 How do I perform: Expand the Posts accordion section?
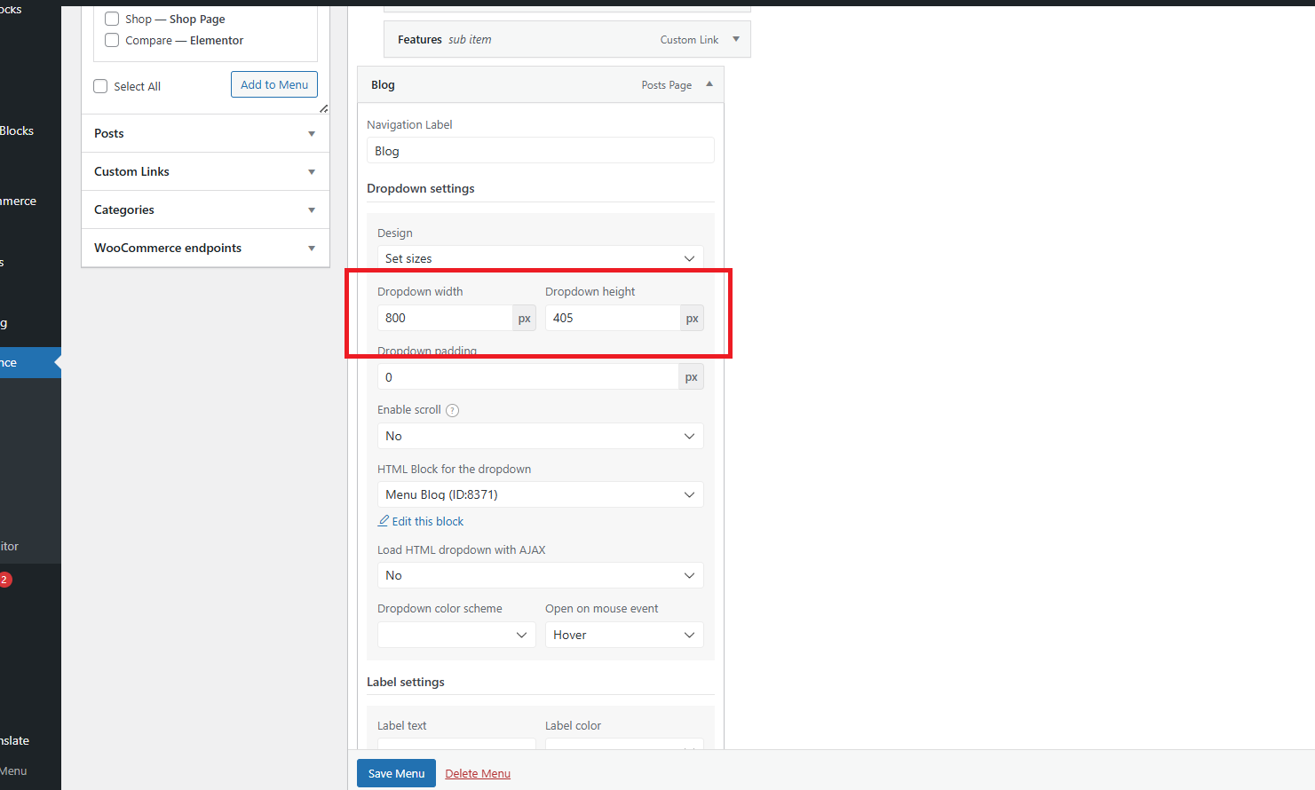pyautogui.click(x=205, y=133)
